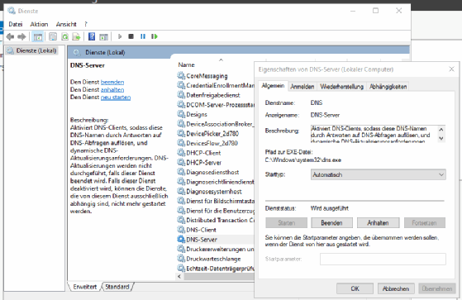This screenshot has width=462, height=300.
Task: Open the Starttyp Automatisch dropdown
Action: point(378,174)
